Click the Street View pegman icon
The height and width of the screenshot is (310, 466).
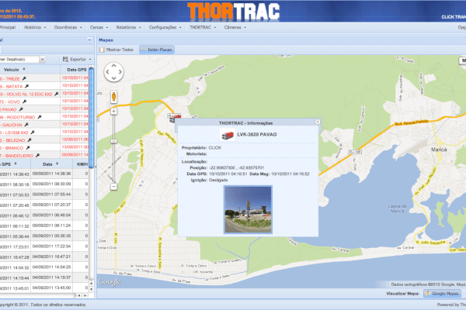pyautogui.click(x=114, y=97)
